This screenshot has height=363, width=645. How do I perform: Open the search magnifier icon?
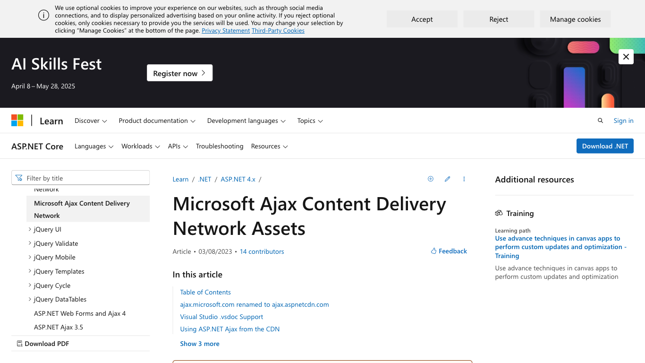click(x=601, y=121)
